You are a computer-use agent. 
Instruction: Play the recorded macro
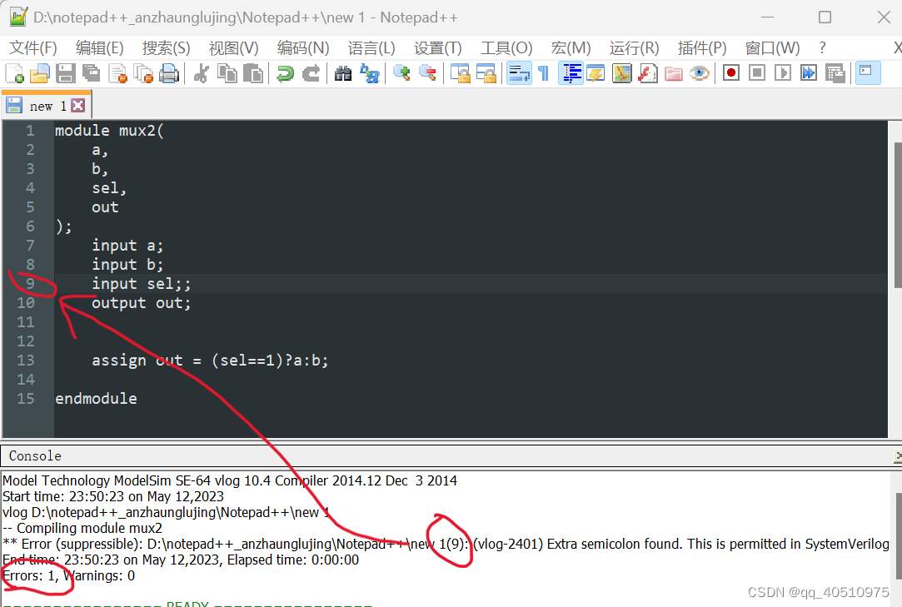(783, 73)
